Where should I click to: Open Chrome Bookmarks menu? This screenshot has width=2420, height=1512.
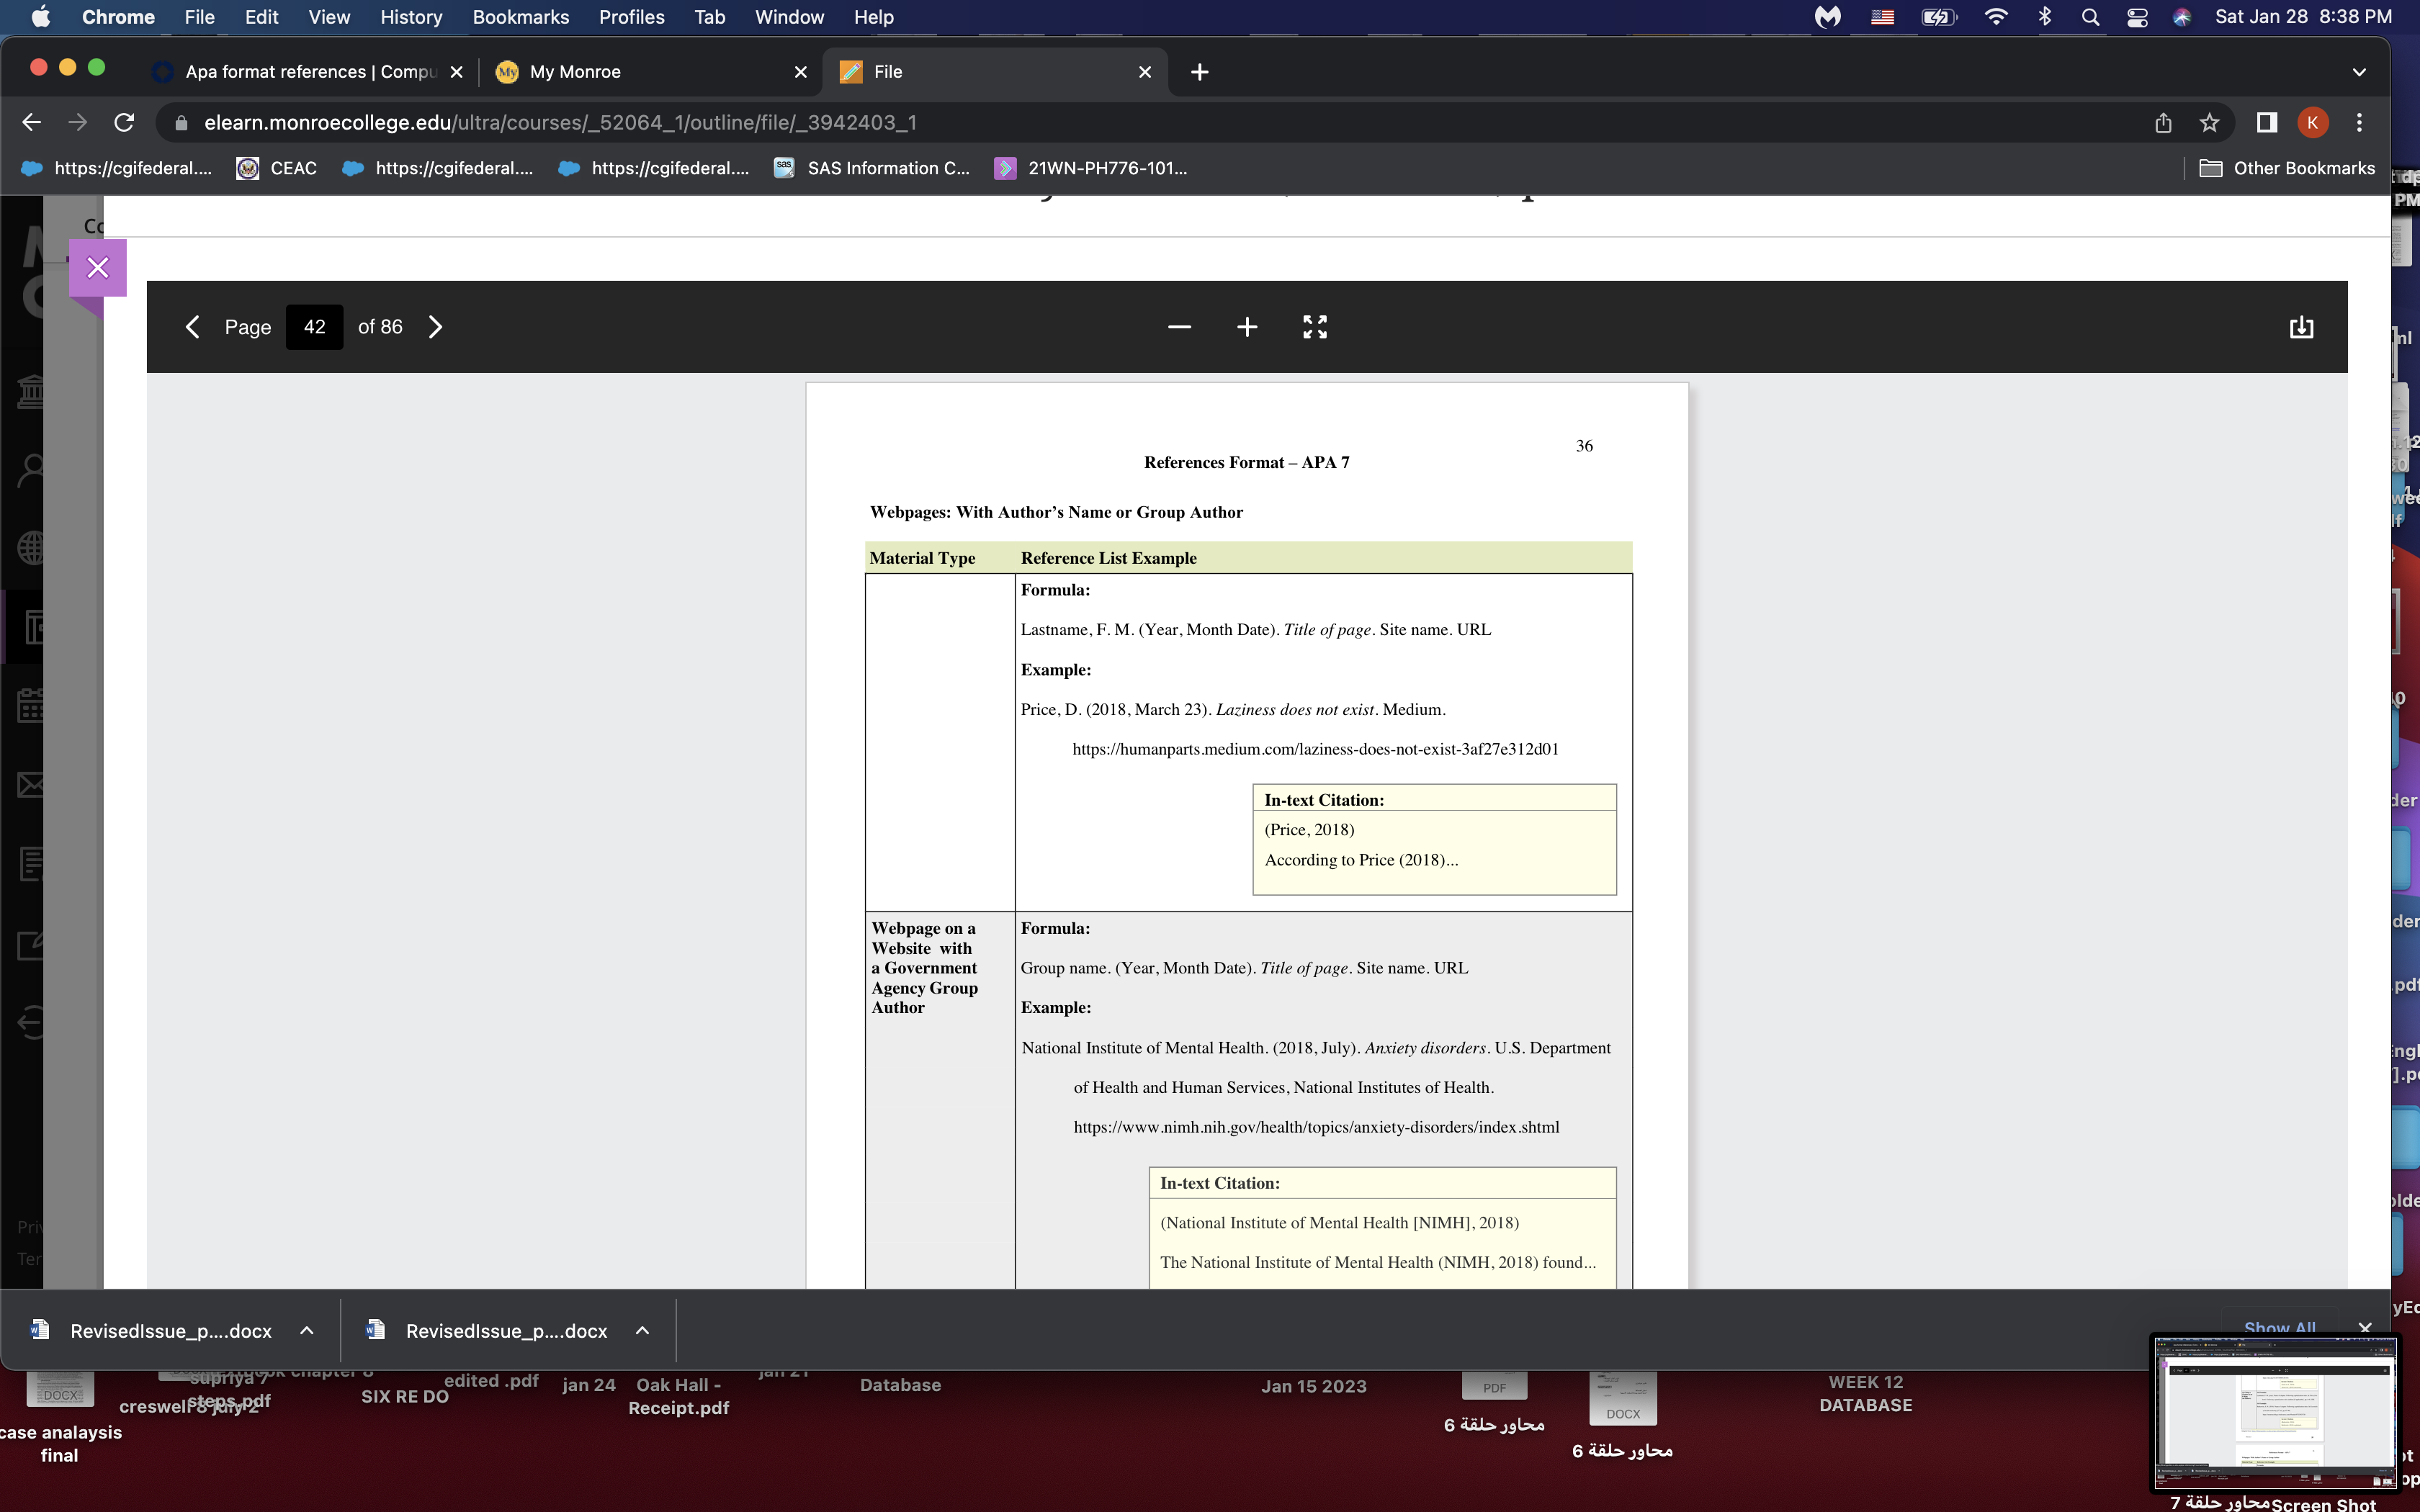(x=520, y=17)
